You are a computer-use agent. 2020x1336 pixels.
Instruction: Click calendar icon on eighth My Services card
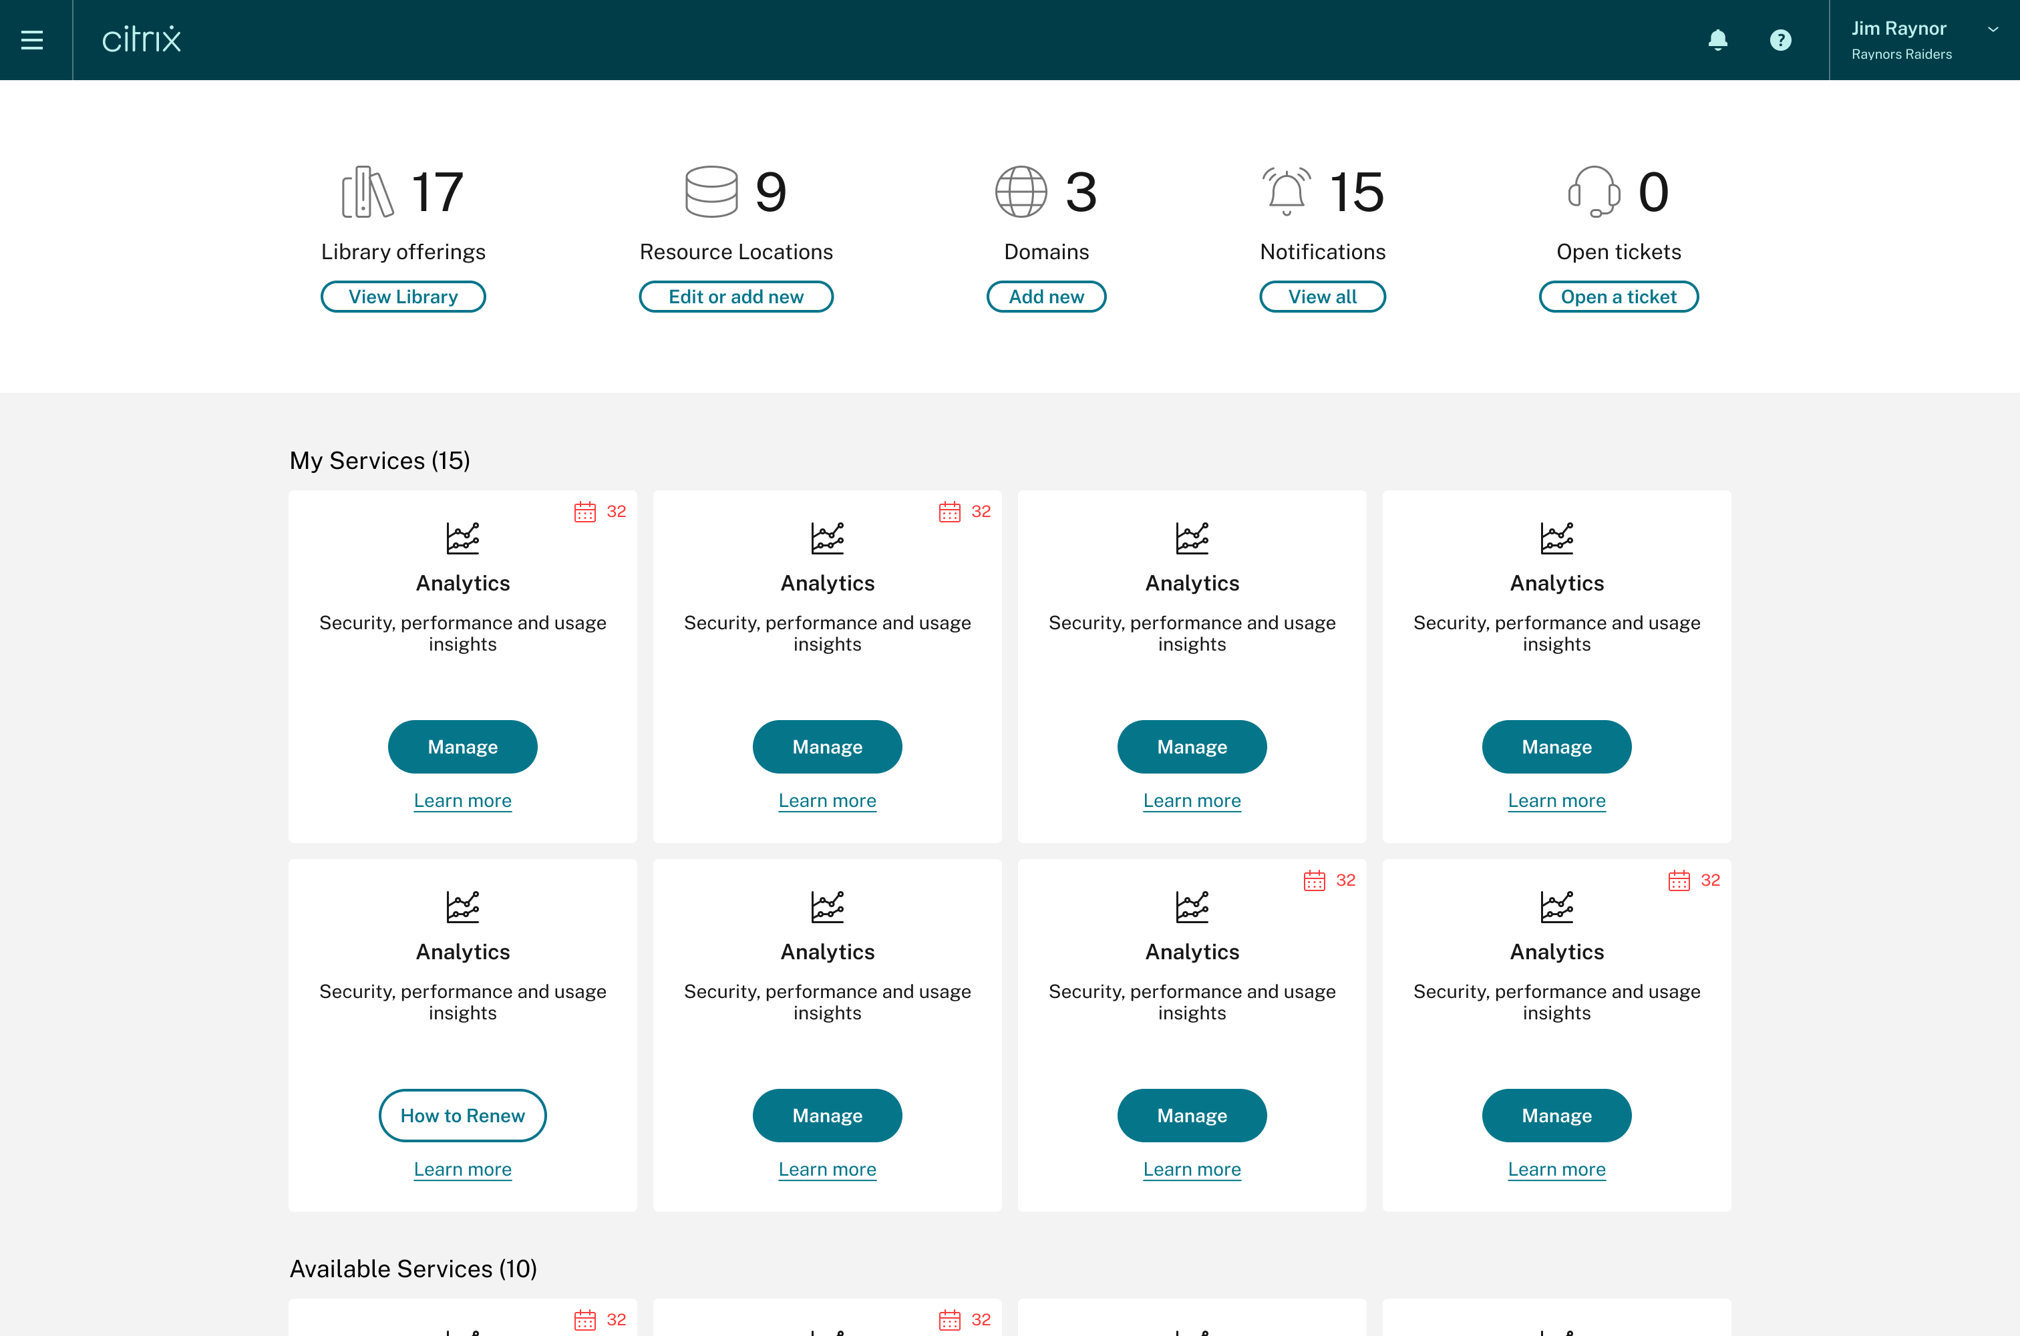(1679, 880)
